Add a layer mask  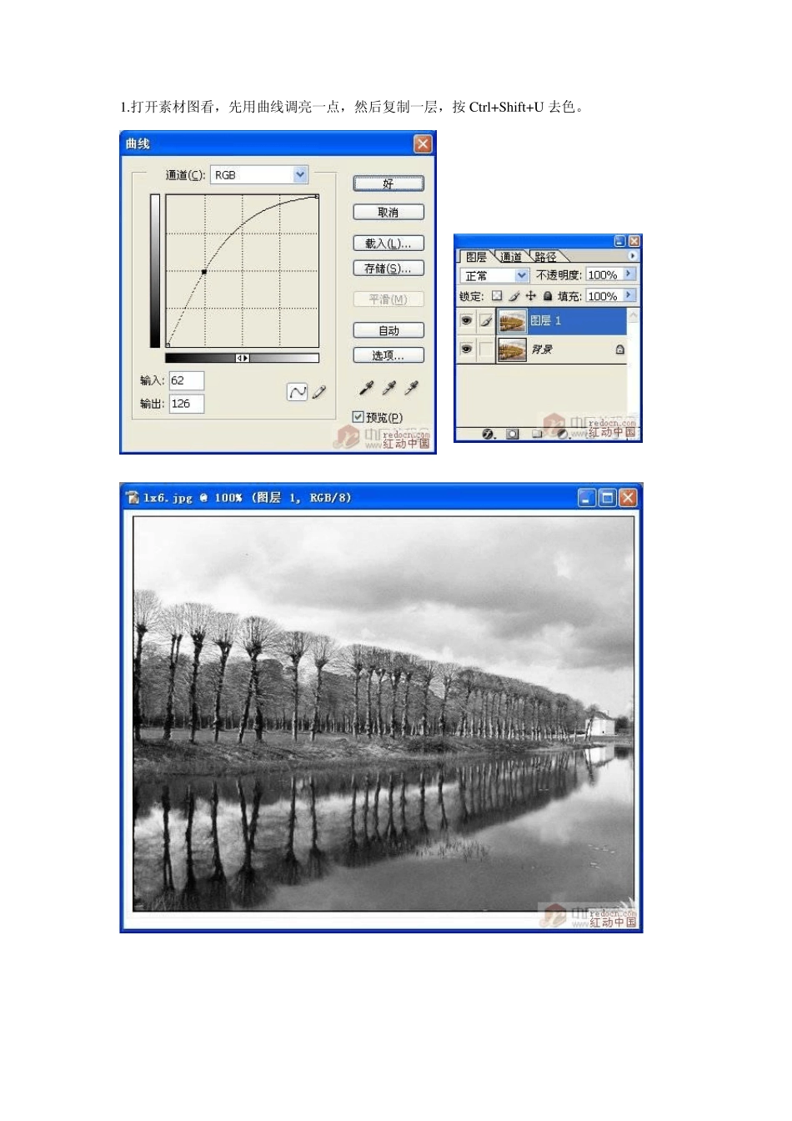coord(513,434)
